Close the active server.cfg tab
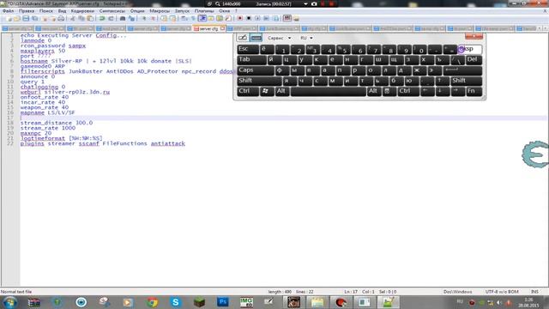 click(223, 28)
